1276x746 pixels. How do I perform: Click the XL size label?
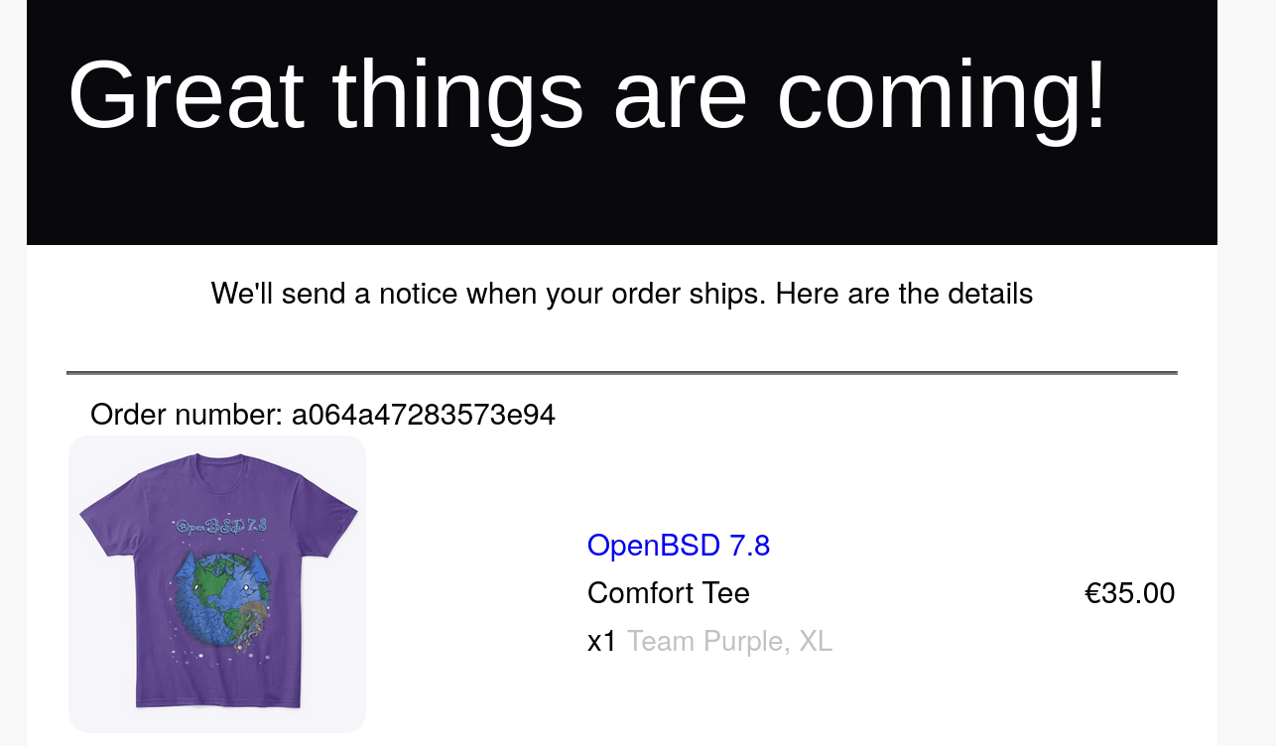(816, 642)
